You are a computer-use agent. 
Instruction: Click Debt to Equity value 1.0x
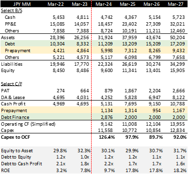point(85,157)
